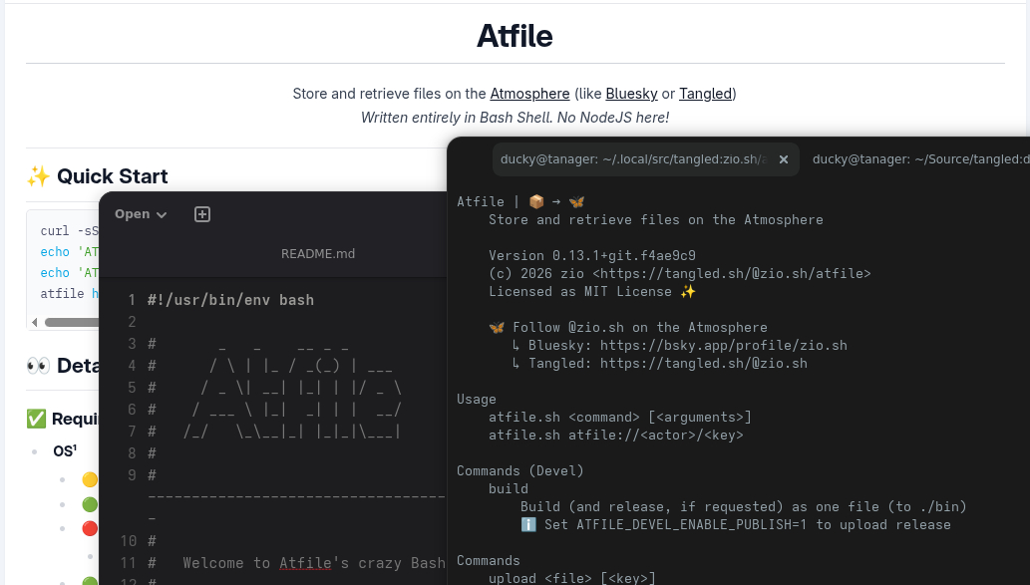Image resolution: width=1030 pixels, height=585 pixels.
Task: Follow the Tangled link in the description
Action: [705, 94]
